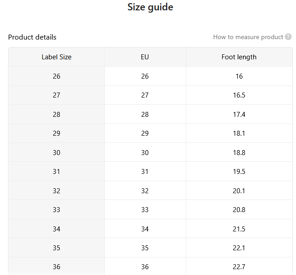Click foot length value 22.1

point(239,248)
